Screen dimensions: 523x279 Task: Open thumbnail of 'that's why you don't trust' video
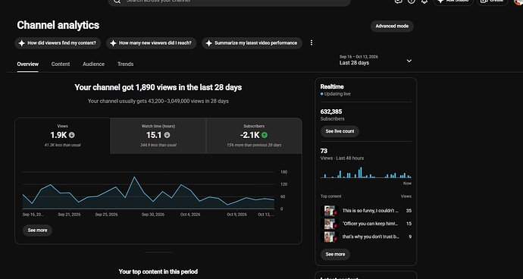(x=330, y=237)
